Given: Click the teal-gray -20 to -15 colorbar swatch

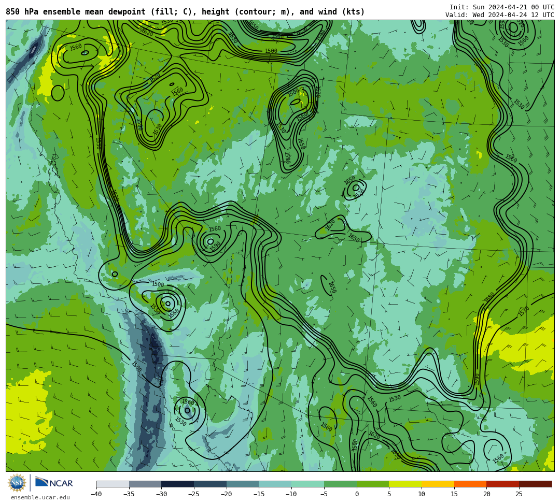Looking at the screenshot, I should [x=243, y=484].
